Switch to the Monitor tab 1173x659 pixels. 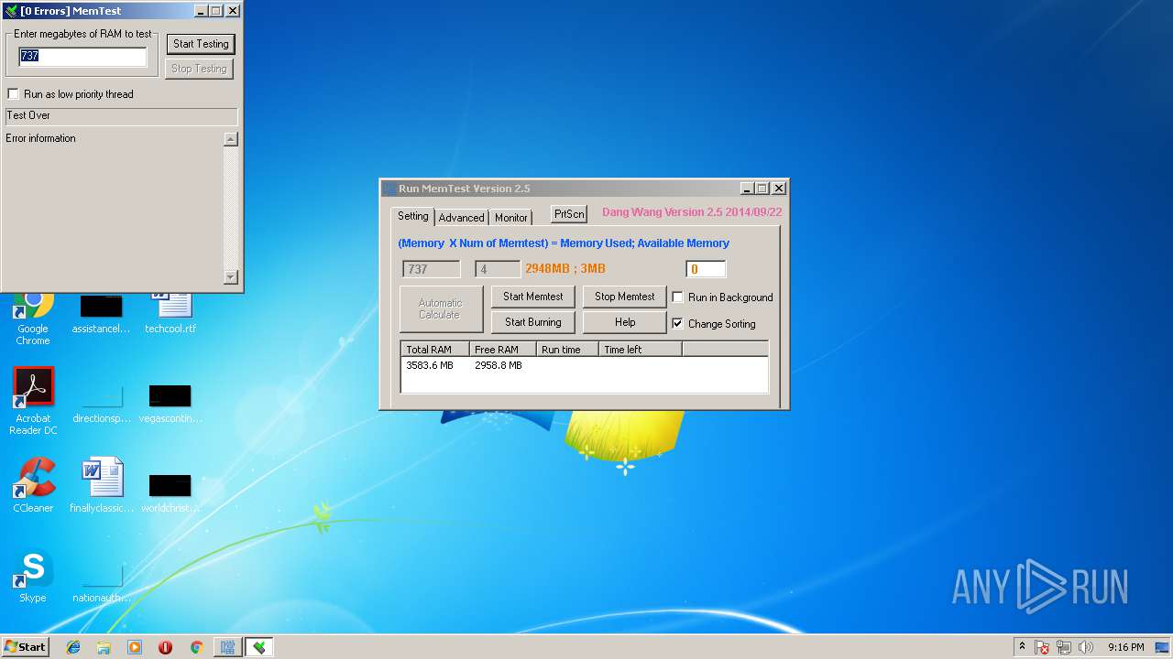[x=511, y=218]
